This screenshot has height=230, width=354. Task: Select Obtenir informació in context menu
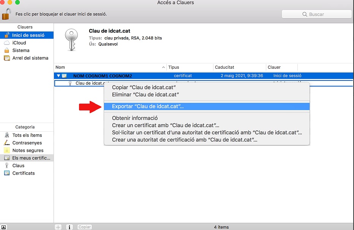click(135, 118)
